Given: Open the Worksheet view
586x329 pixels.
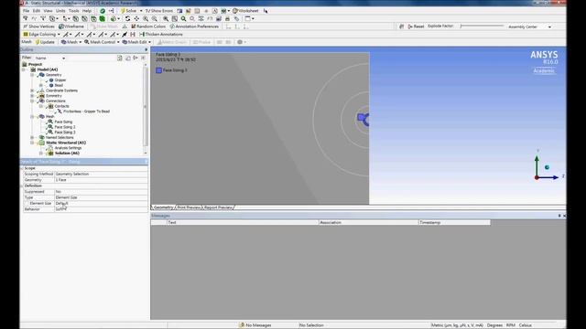Looking at the screenshot, I should [x=245, y=11].
